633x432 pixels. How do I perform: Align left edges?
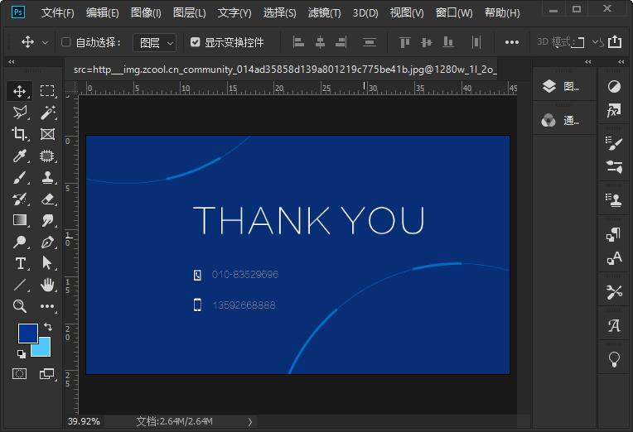click(298, 42)
